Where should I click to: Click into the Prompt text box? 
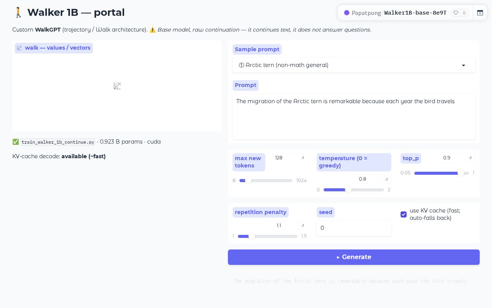(354, 117)
